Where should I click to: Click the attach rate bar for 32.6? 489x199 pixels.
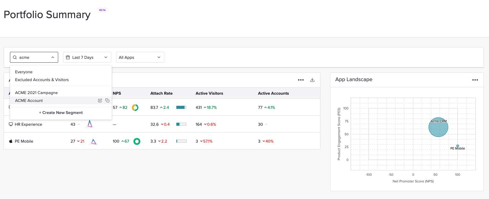pos(181,124)
